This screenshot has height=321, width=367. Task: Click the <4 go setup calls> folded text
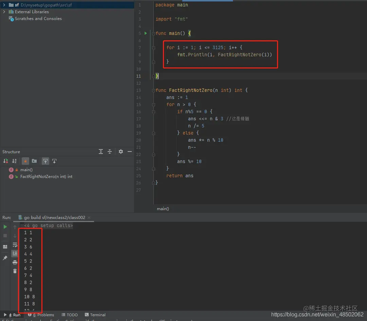click(49, 225)
